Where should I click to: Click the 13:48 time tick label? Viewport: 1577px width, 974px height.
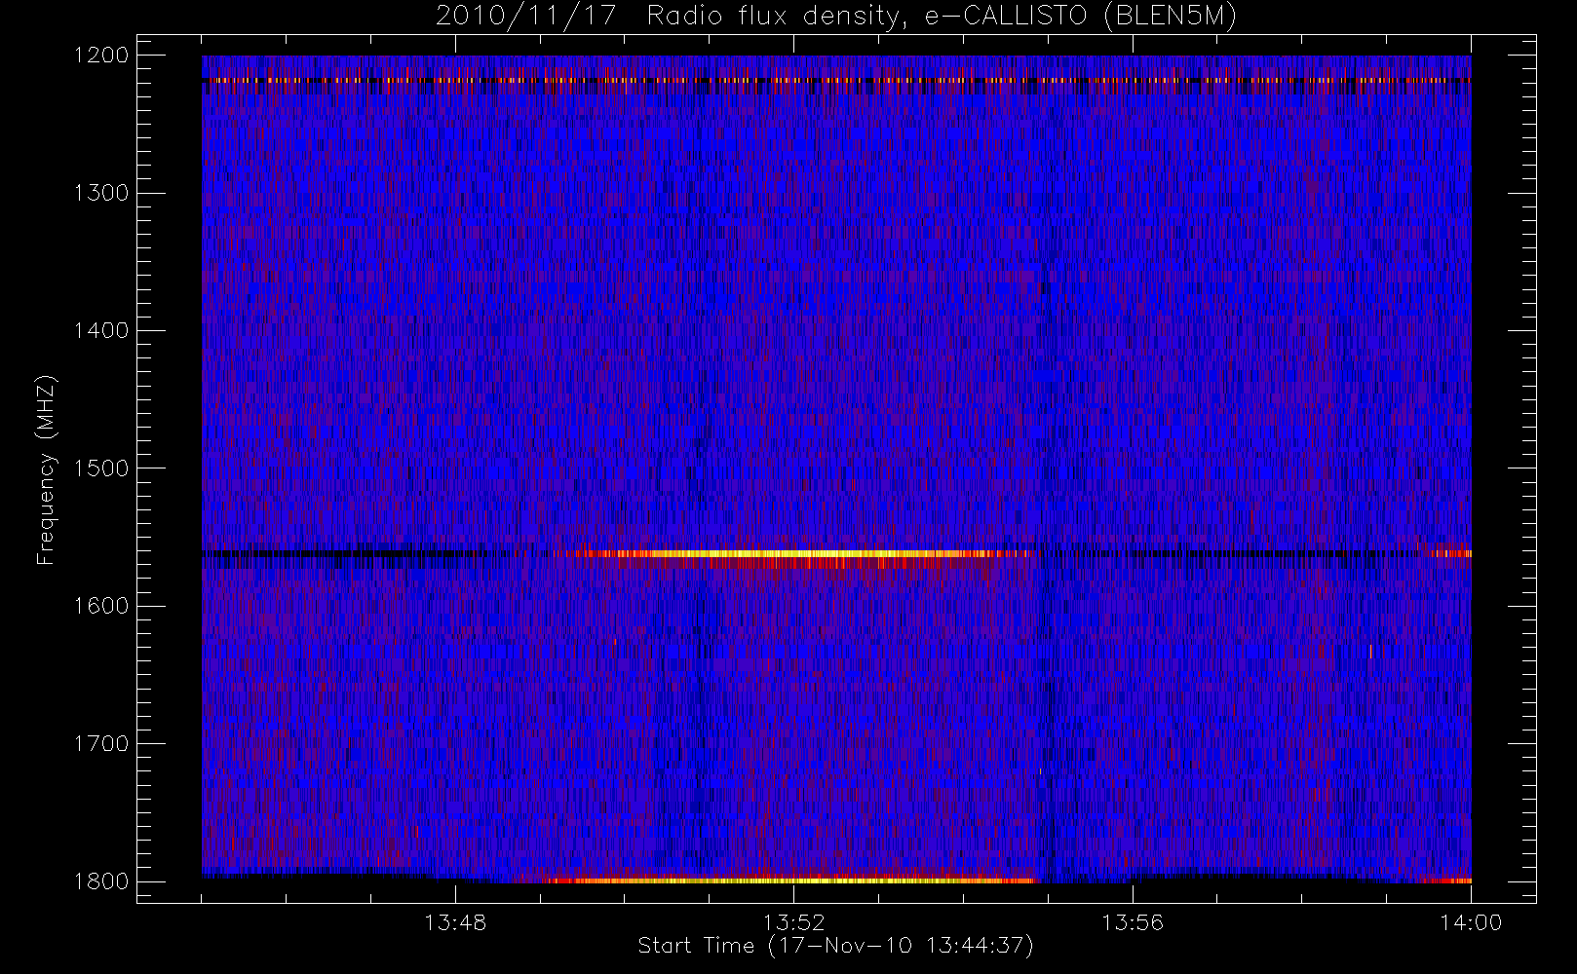click(455, 922)
